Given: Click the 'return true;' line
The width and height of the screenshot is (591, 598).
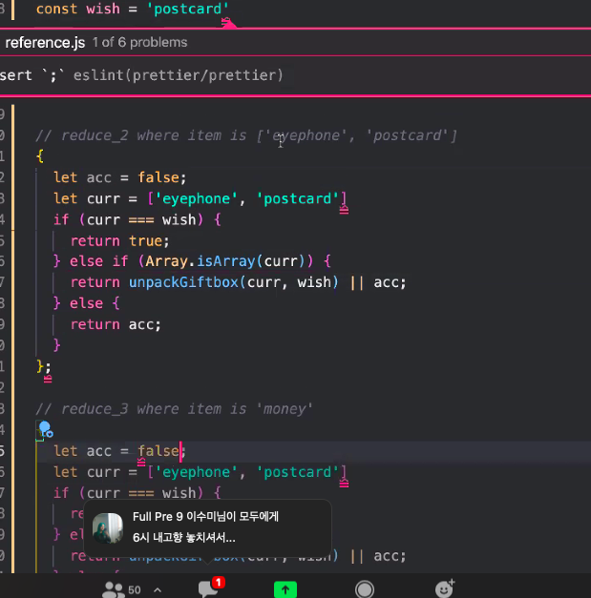Looking at the screenshot, I should pos(120,241).
